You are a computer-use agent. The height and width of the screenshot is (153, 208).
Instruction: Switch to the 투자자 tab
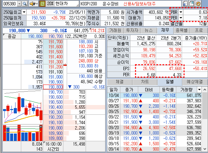(x=132, y=31)
